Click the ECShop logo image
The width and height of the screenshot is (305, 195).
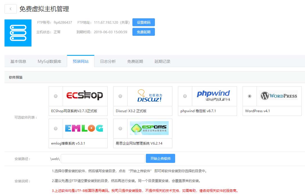tap(85, 95)
